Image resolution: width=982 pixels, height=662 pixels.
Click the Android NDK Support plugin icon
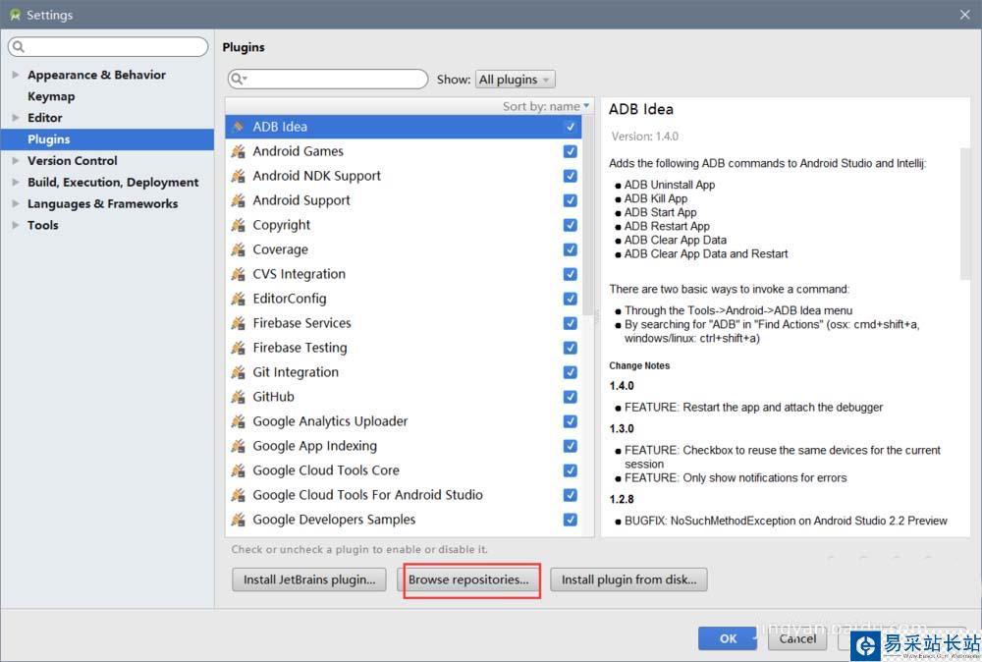click(238, 176)
